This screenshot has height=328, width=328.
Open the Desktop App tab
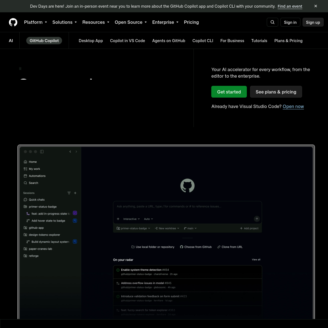pos(91,41)
